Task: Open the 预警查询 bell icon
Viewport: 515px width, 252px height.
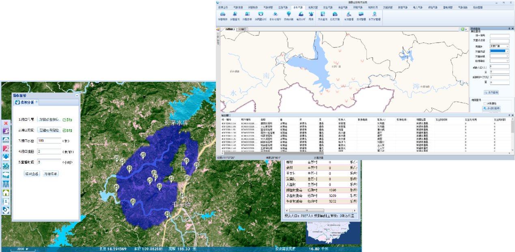Action: (x=235, y=15)
